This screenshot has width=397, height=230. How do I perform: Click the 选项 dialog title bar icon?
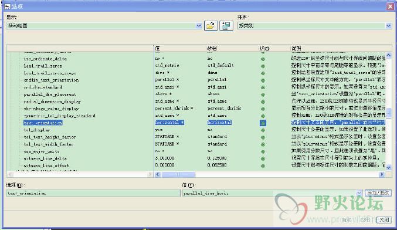tap(8, 6)
